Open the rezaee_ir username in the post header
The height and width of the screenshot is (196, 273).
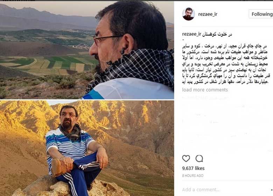tap(208, 14)
